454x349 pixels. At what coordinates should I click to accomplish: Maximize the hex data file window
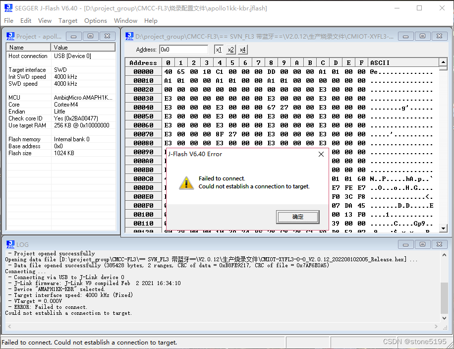pyautogui.click(x=422, y=36)
